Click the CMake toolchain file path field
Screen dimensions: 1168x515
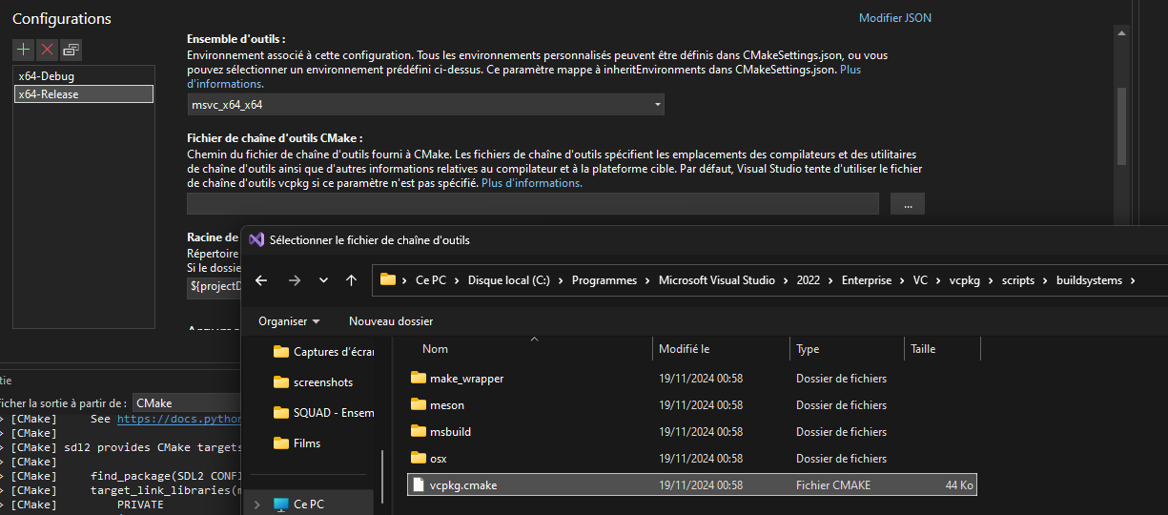tap(532, 204)
